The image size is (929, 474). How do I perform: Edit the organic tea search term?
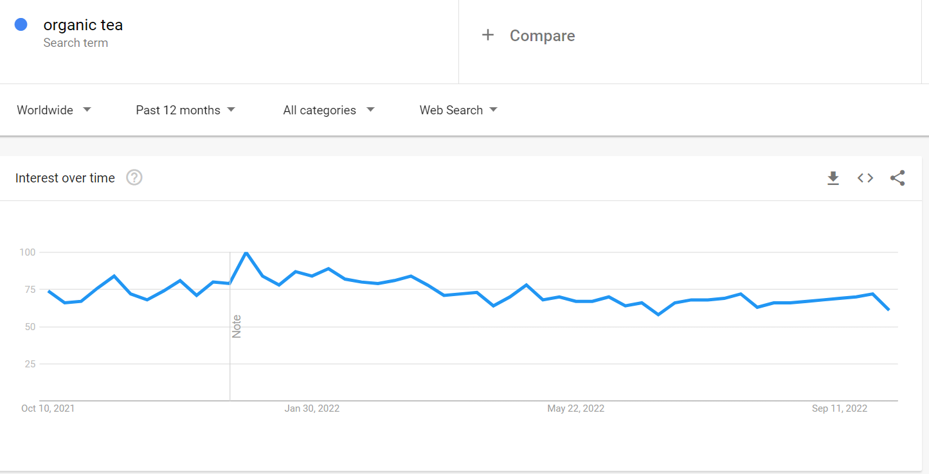(x=83, y=25)
